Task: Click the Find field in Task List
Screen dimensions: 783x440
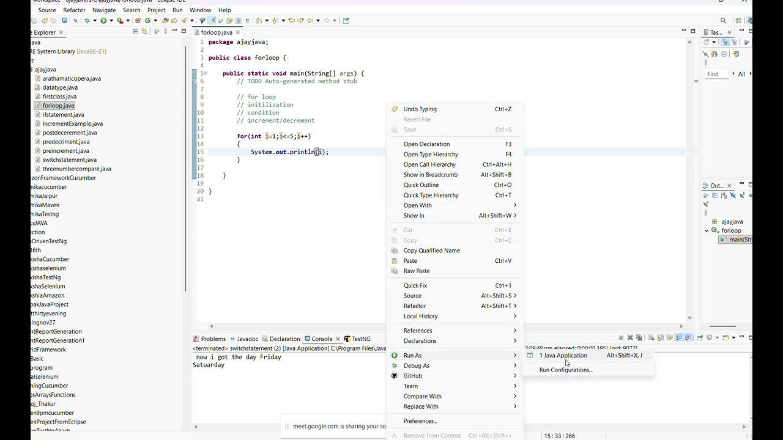Action: (718, 74)
